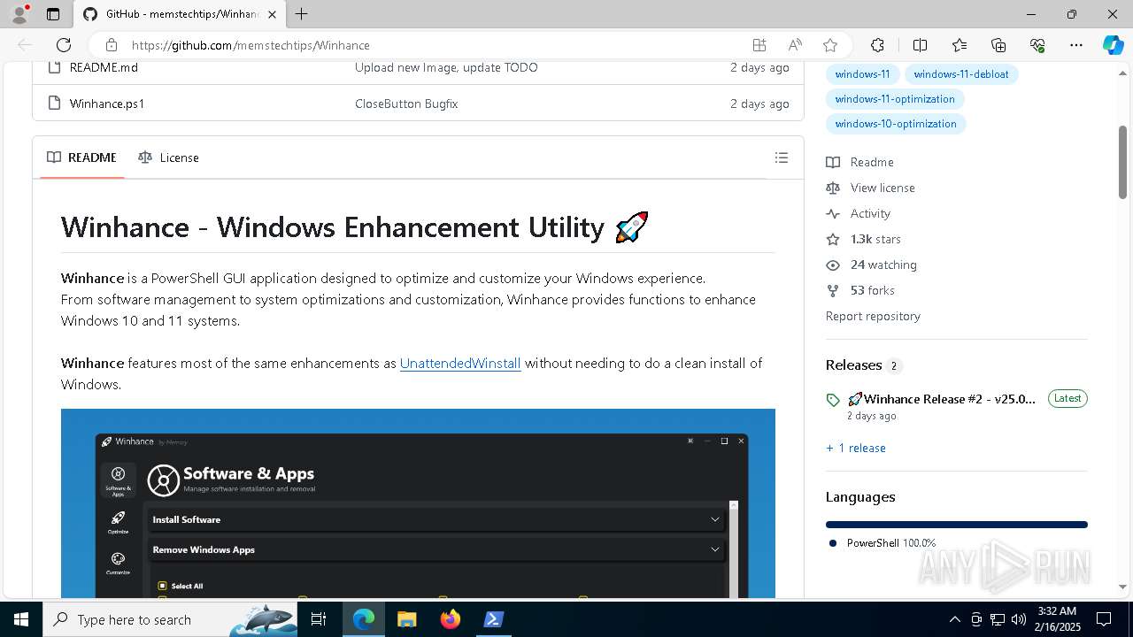
Task: Click the windows-11-debloat topic tag
Action: [961, 74]
